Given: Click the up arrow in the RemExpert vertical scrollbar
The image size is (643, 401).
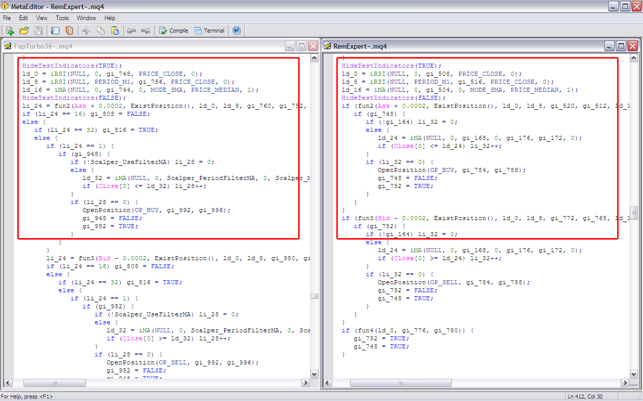Looking at the screenshot, I should [x=634, y=58].
